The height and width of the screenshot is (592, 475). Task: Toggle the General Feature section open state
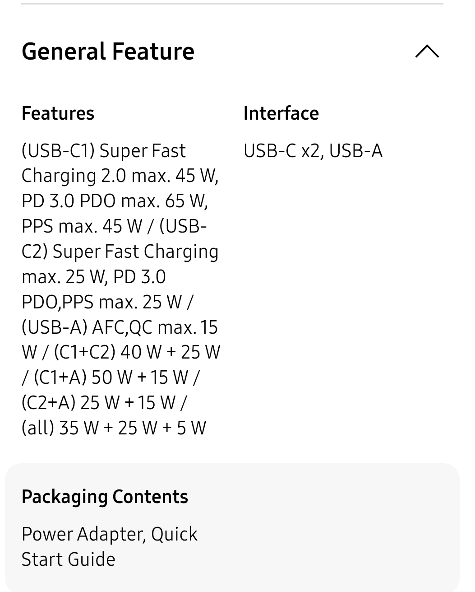[x=427, y=51]
